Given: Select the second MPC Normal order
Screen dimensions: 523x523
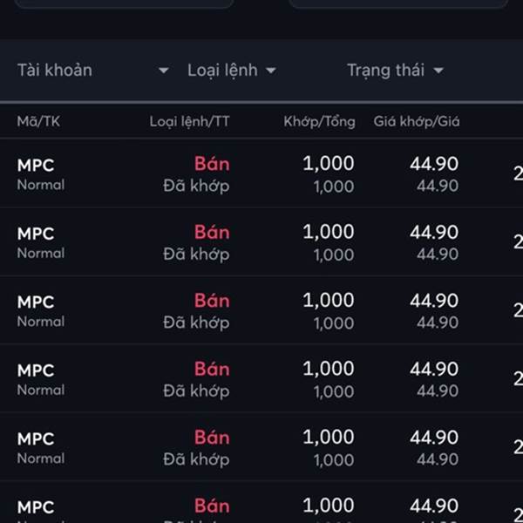Looking at the screenshot, I should pos(261,242).
